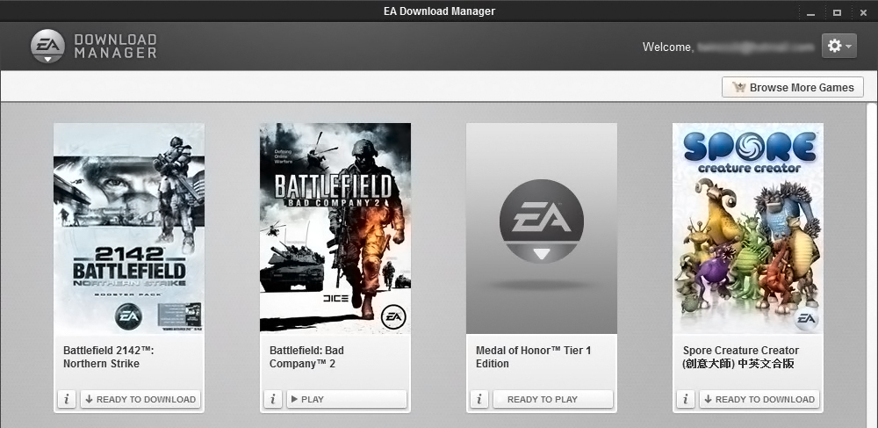Play Battlefield Bad Company 2
This screenshot has width=878, height=428.
tap(347, 399)
